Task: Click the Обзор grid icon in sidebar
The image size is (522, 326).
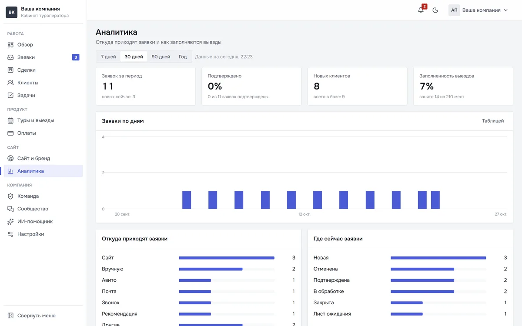Action: click(10, 45)
